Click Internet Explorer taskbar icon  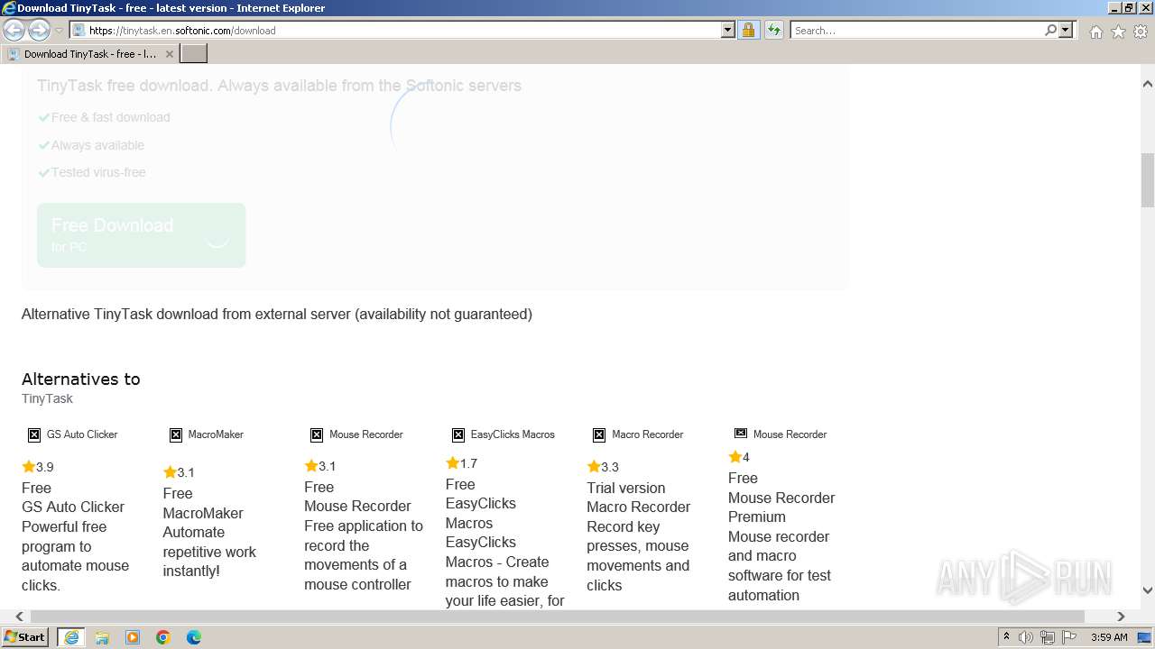[70, 637]
